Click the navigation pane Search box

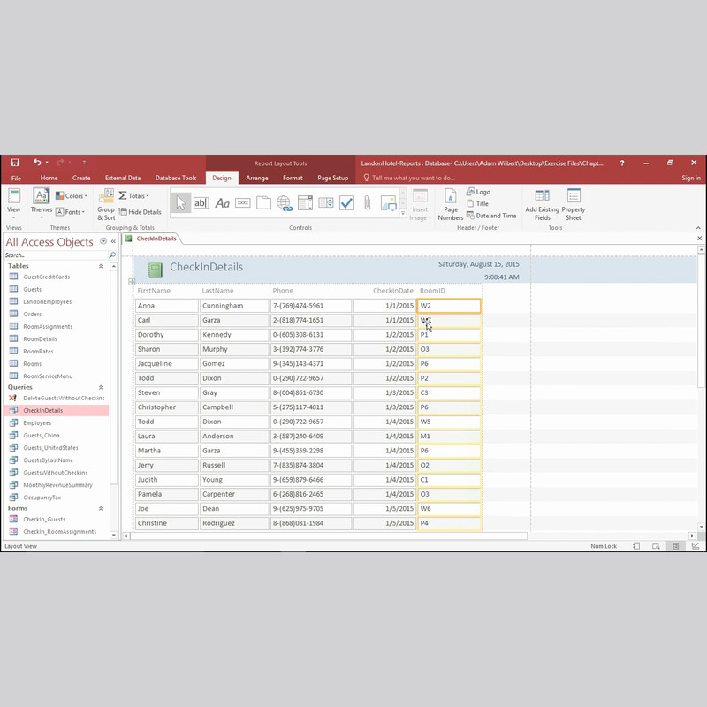point(56,255)
